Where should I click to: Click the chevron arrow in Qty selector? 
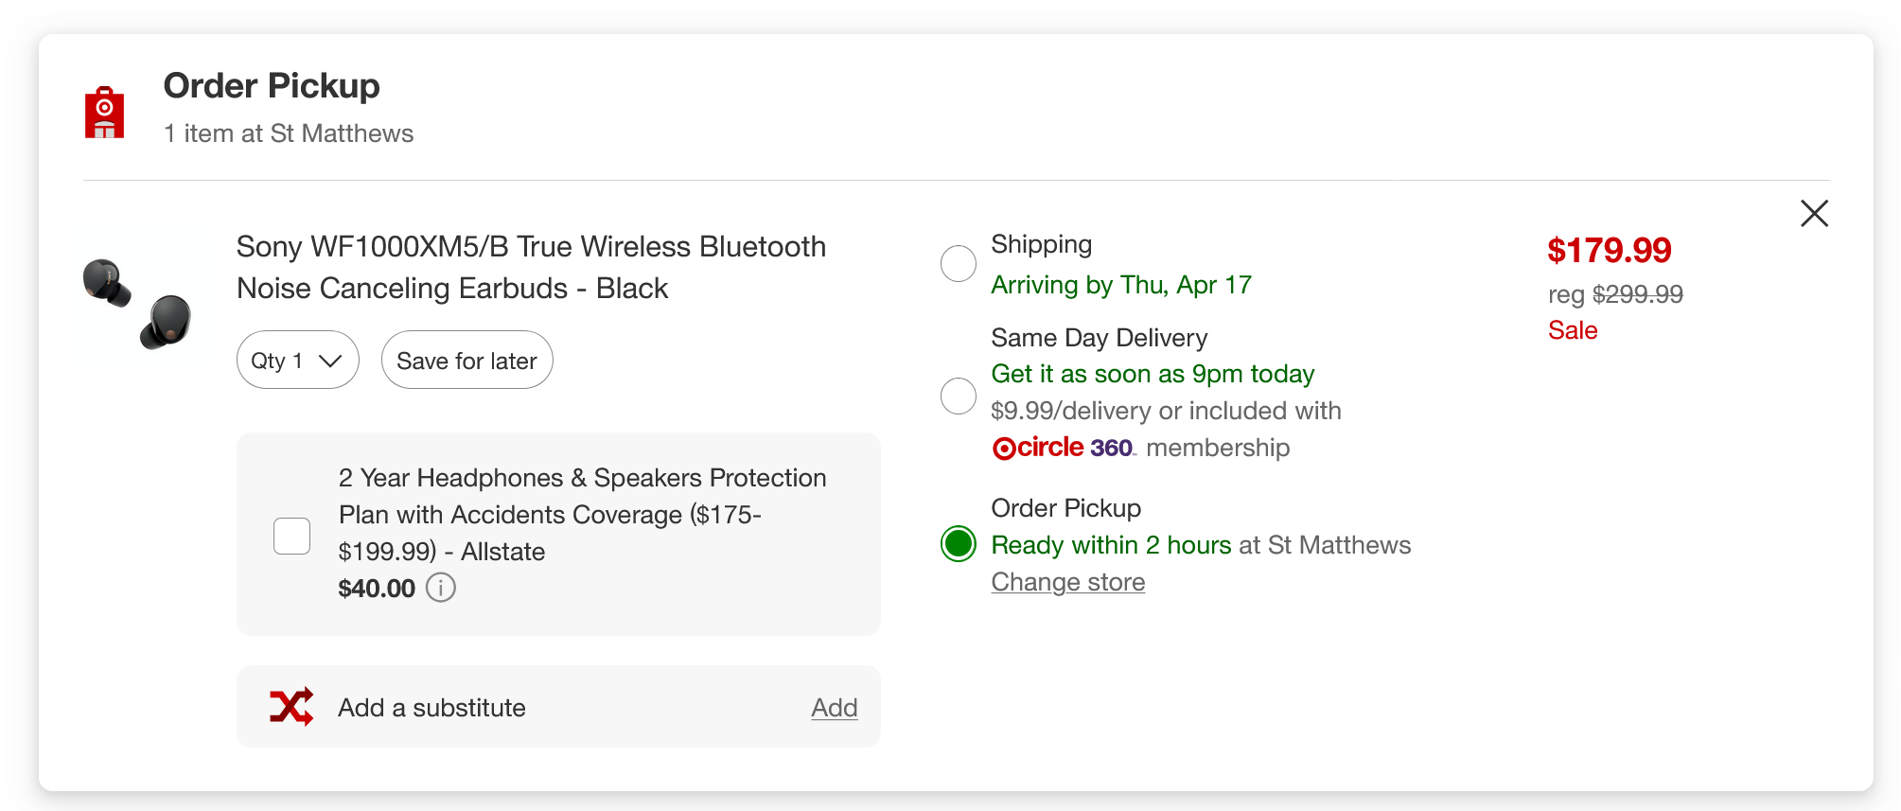(x=330, y=361)
